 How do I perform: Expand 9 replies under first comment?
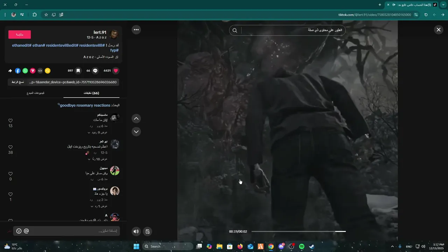[97, 133]
